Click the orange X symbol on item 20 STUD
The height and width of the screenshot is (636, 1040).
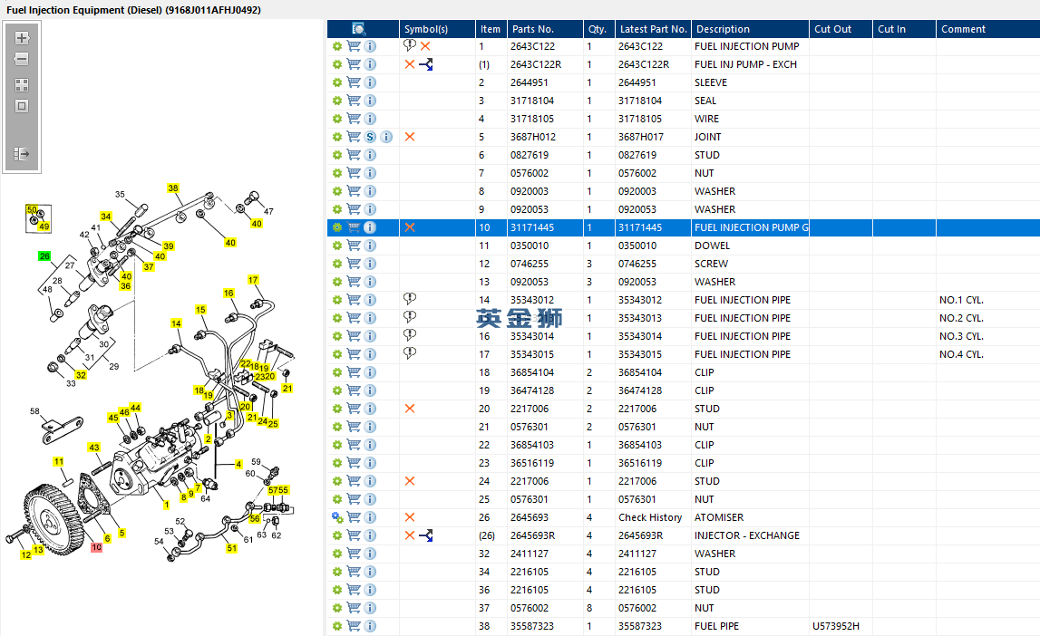[410, 409]
